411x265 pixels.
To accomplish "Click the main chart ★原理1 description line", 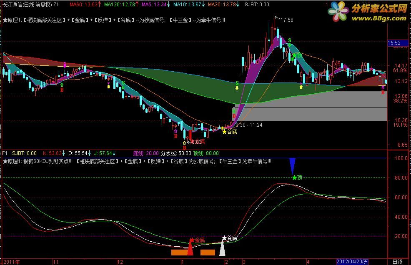I will coord(114,20).
